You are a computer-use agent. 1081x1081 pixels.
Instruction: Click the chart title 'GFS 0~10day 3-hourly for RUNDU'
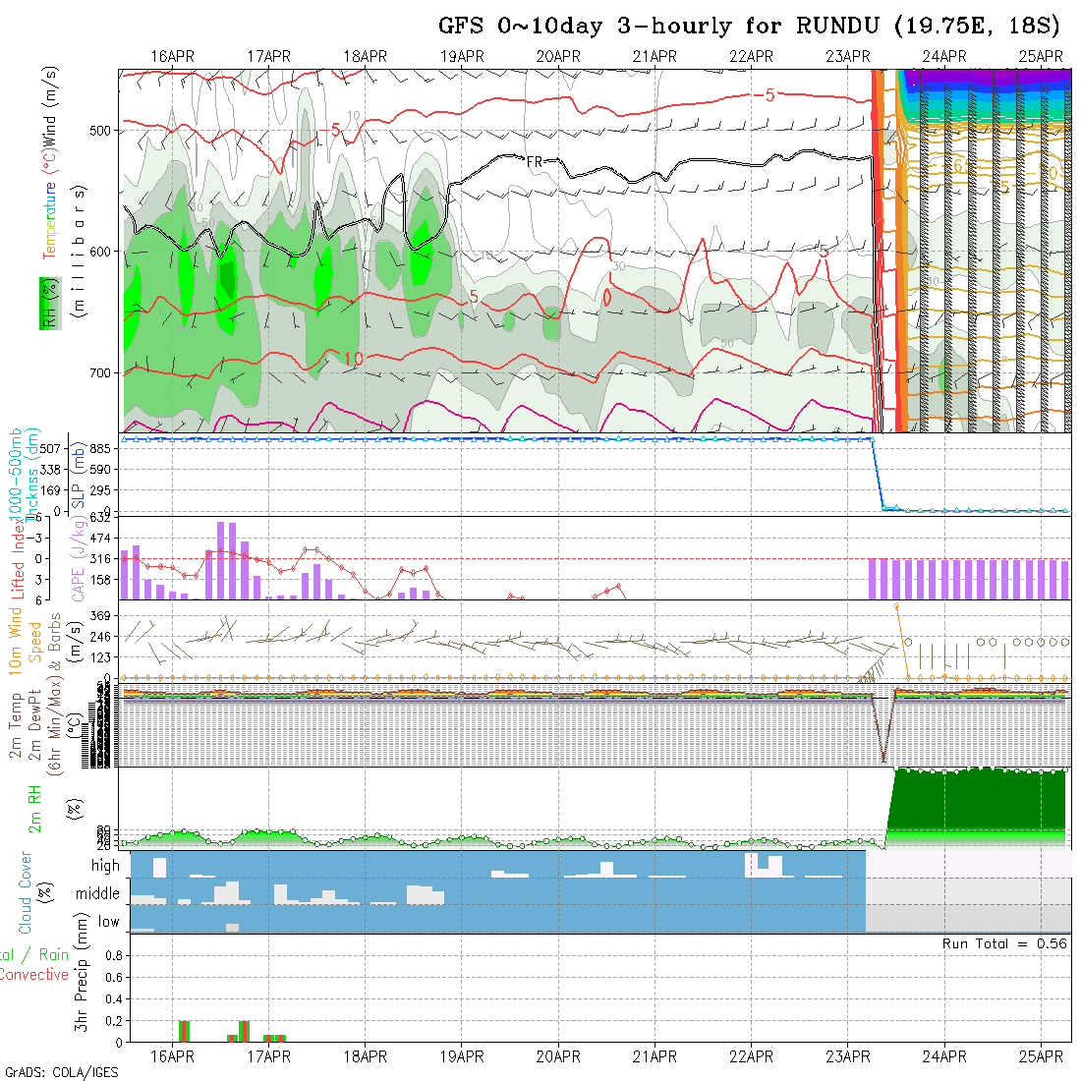point(659,27)
